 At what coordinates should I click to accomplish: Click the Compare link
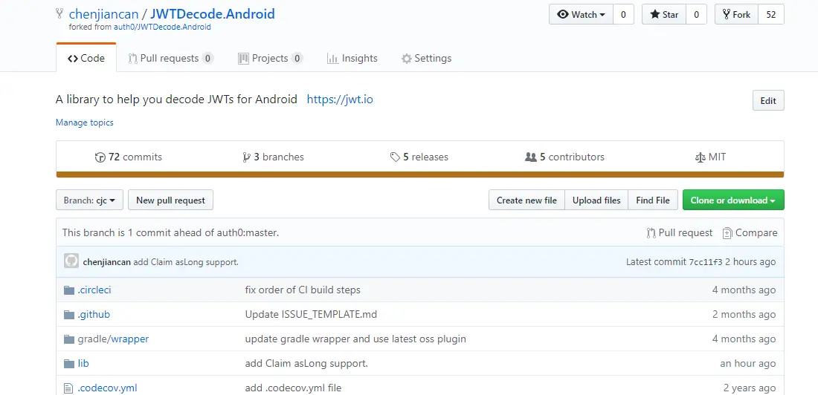[x=750, y=233]
